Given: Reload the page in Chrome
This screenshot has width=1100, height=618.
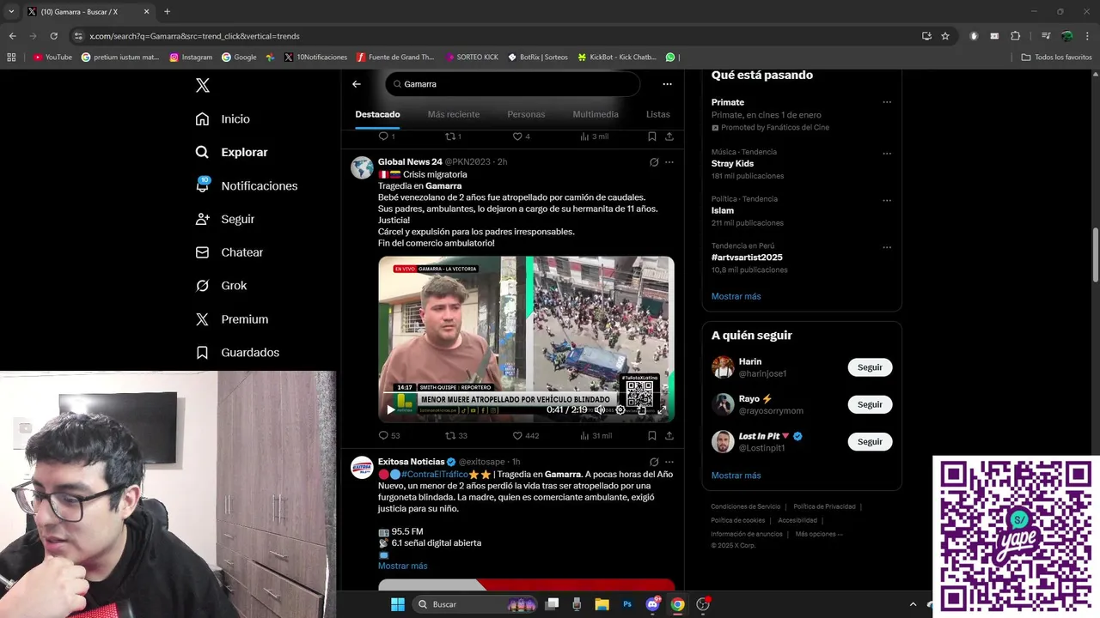Looking at the screenshot, I should pyautogui.click(x=53, y=36).
